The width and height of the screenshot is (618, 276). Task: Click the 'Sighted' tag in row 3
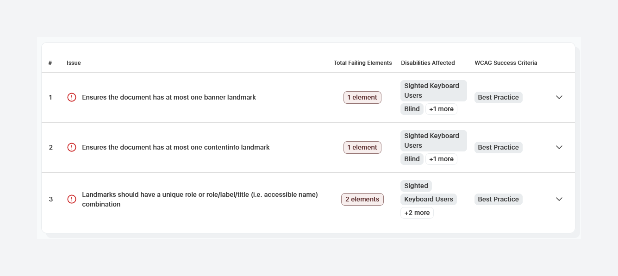click(x=416, y=186)
